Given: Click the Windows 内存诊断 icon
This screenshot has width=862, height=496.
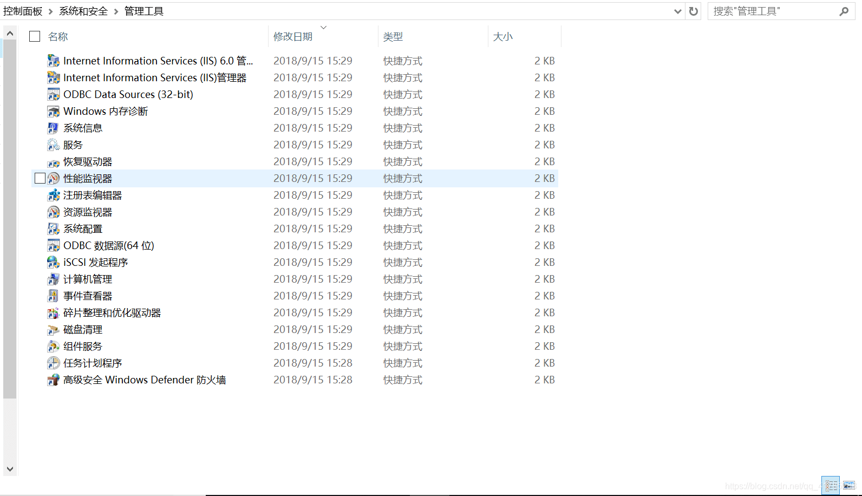Looking at the screenshot, I should pos(53,111).
